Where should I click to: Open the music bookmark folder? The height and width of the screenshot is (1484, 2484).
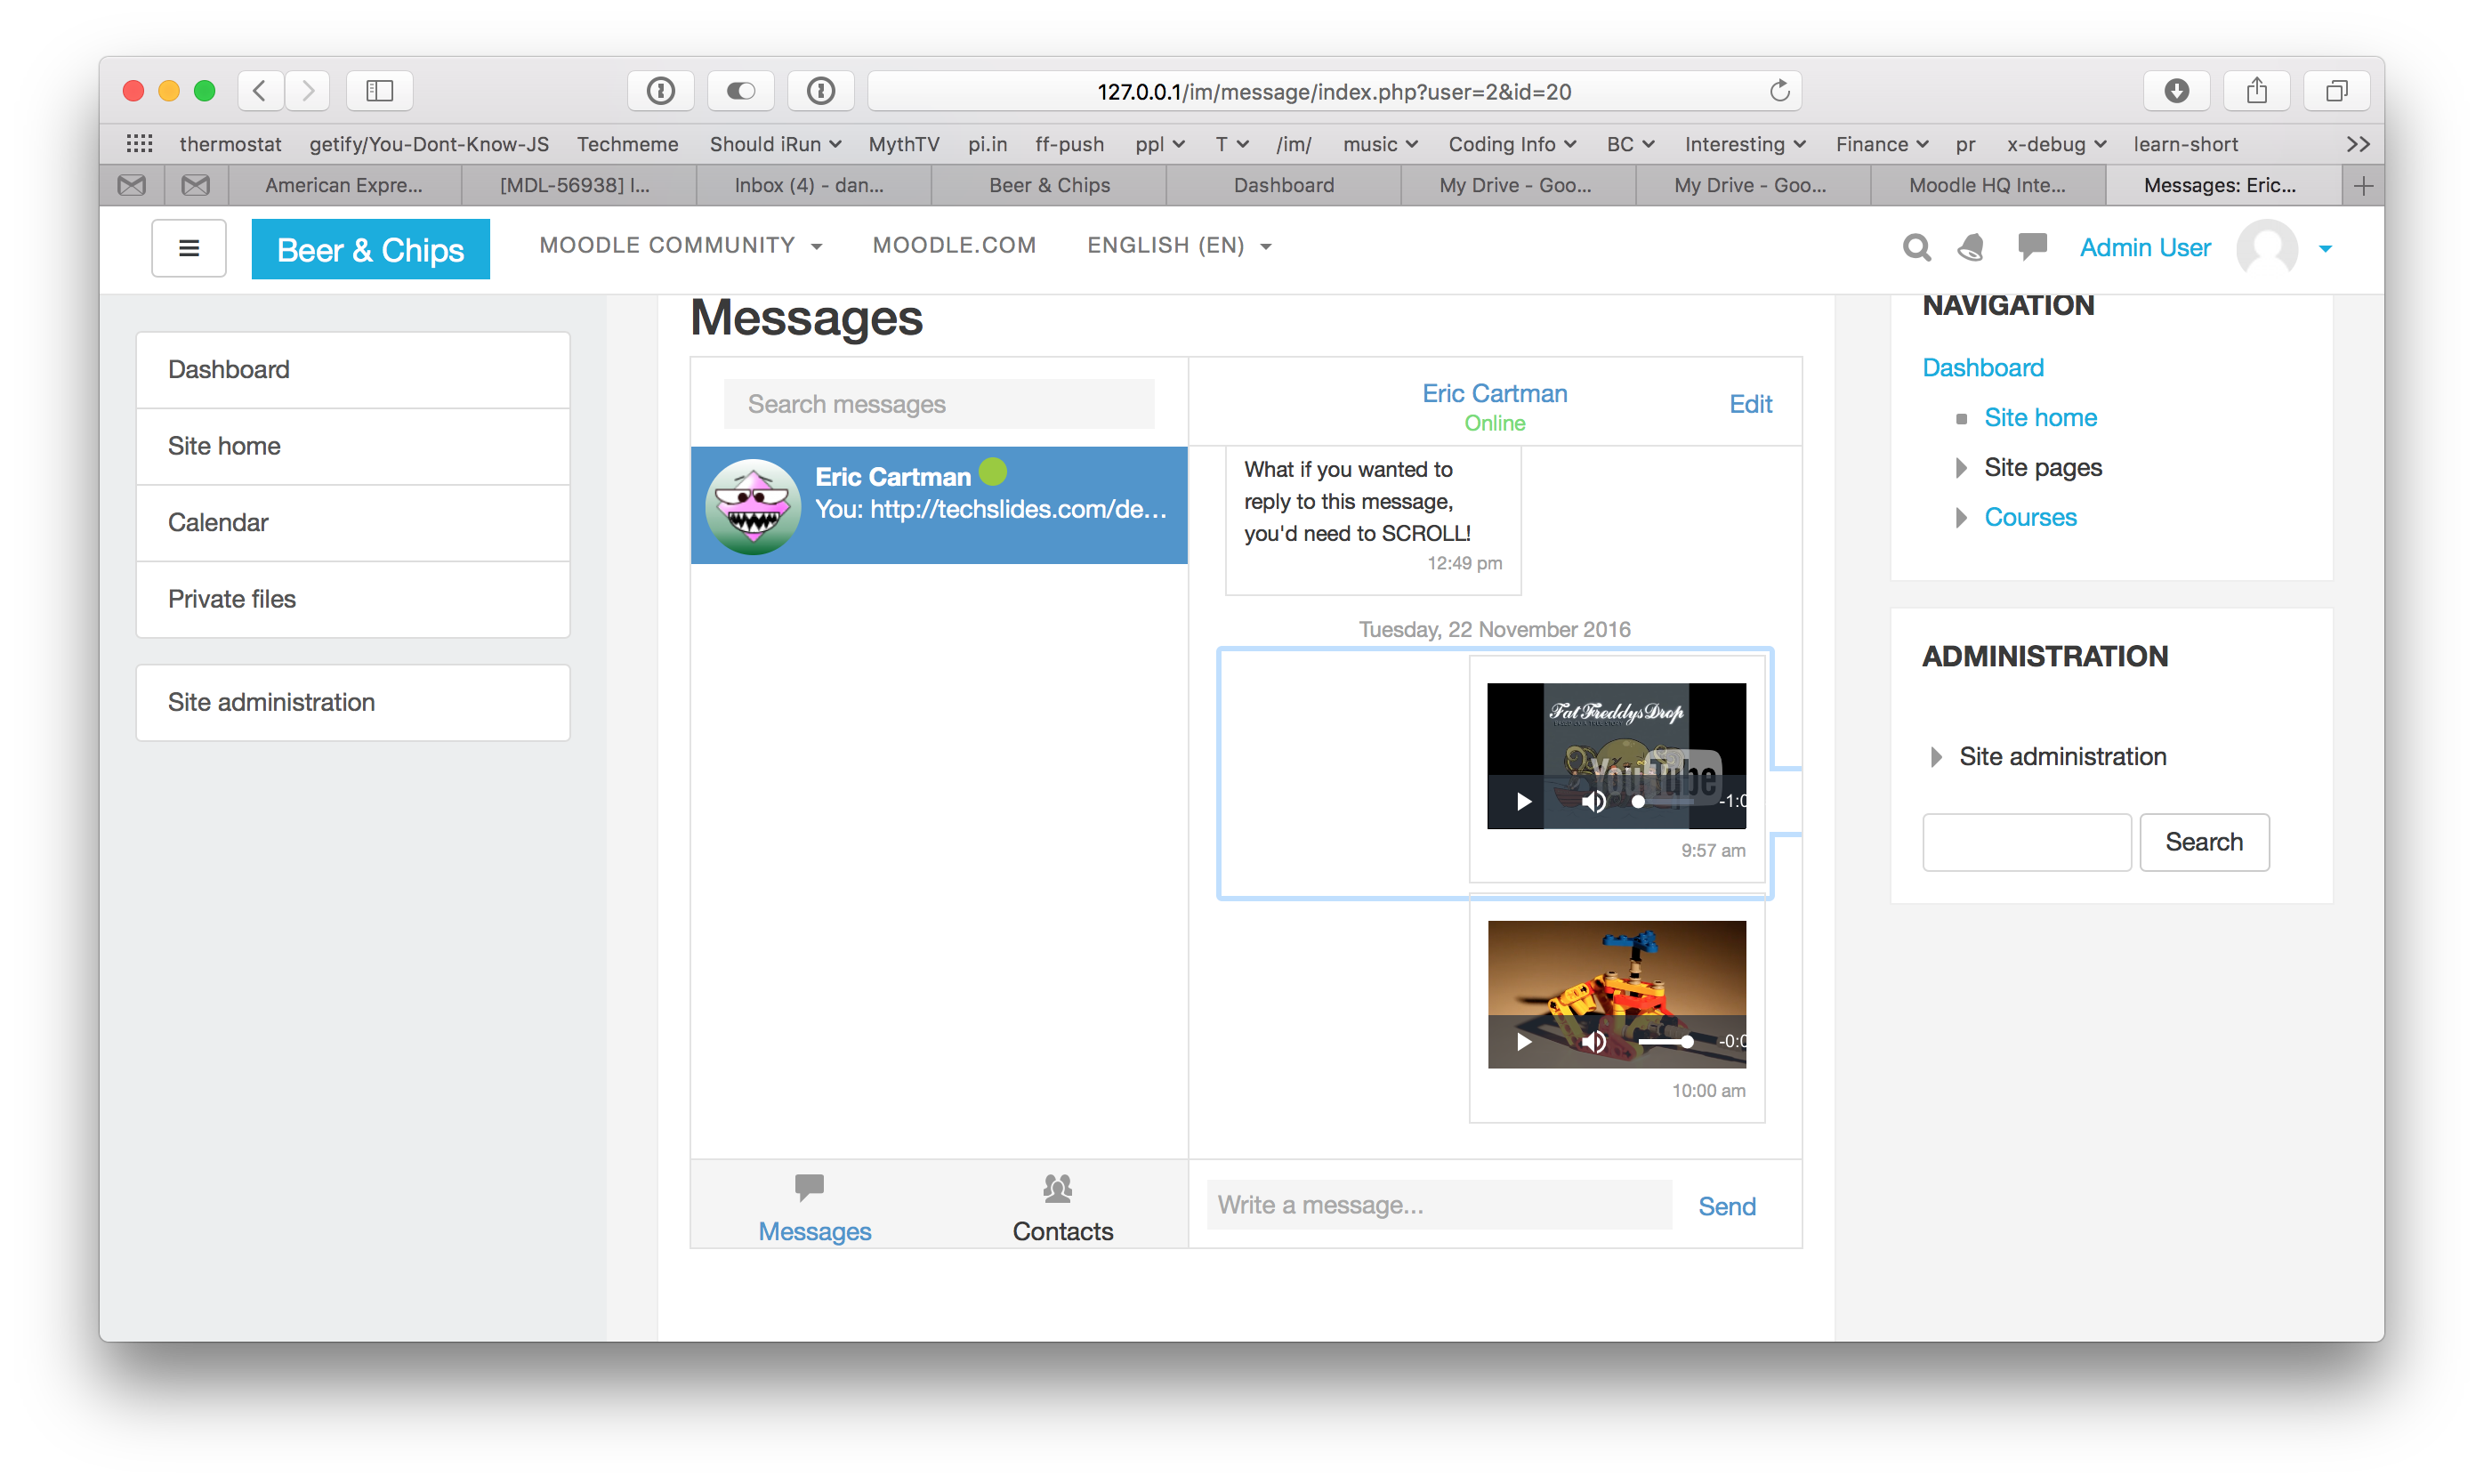1380,143
